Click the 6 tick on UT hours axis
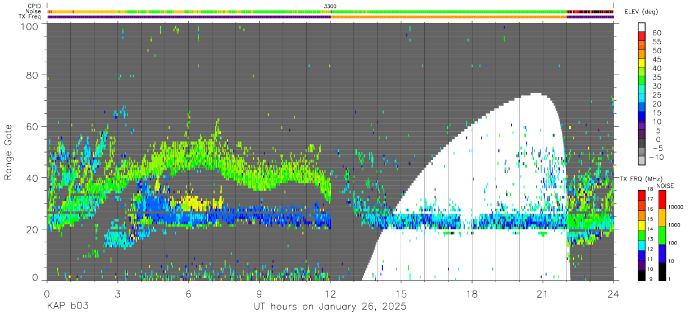The width and height of the screenshot is (690, 318). tap(189, 294)
